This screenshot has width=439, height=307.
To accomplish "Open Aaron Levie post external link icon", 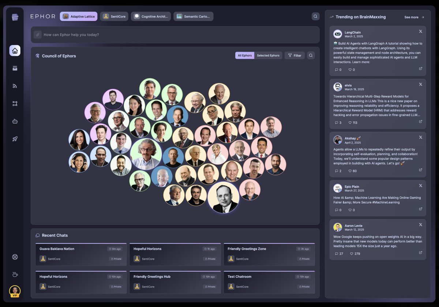I will (420, 253).
